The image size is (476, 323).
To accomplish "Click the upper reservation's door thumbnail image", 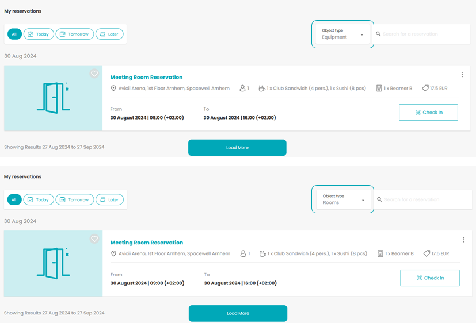I will click(x=54, y=98).
